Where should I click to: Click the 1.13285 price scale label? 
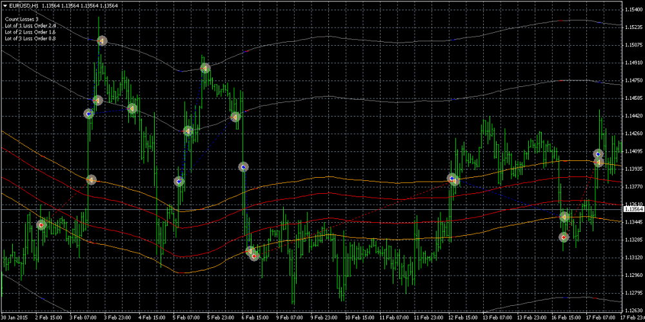(x=633, y=240)
